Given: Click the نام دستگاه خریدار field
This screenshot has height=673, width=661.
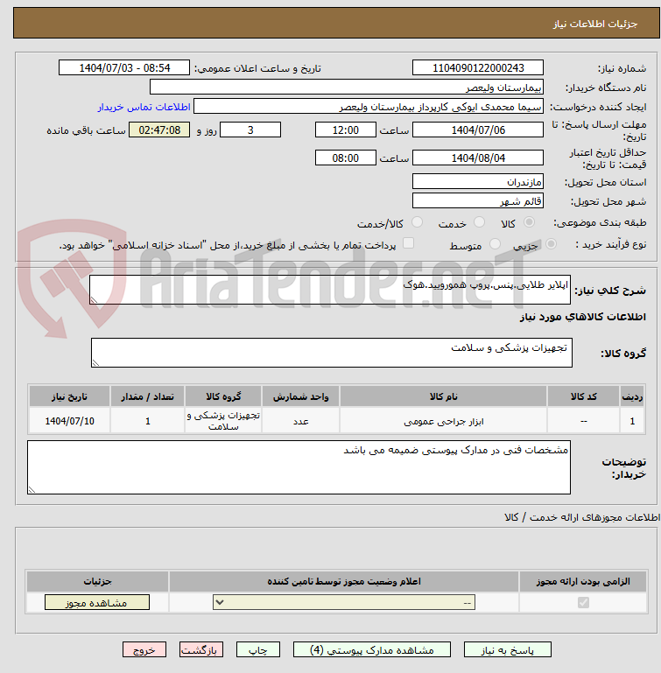Looking at the screenshot, I should tap(347, 88).
